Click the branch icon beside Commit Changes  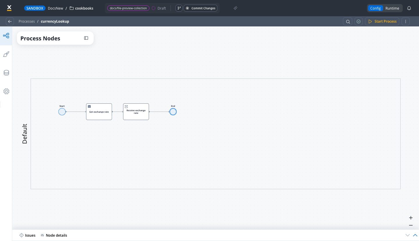coord(179,8)
